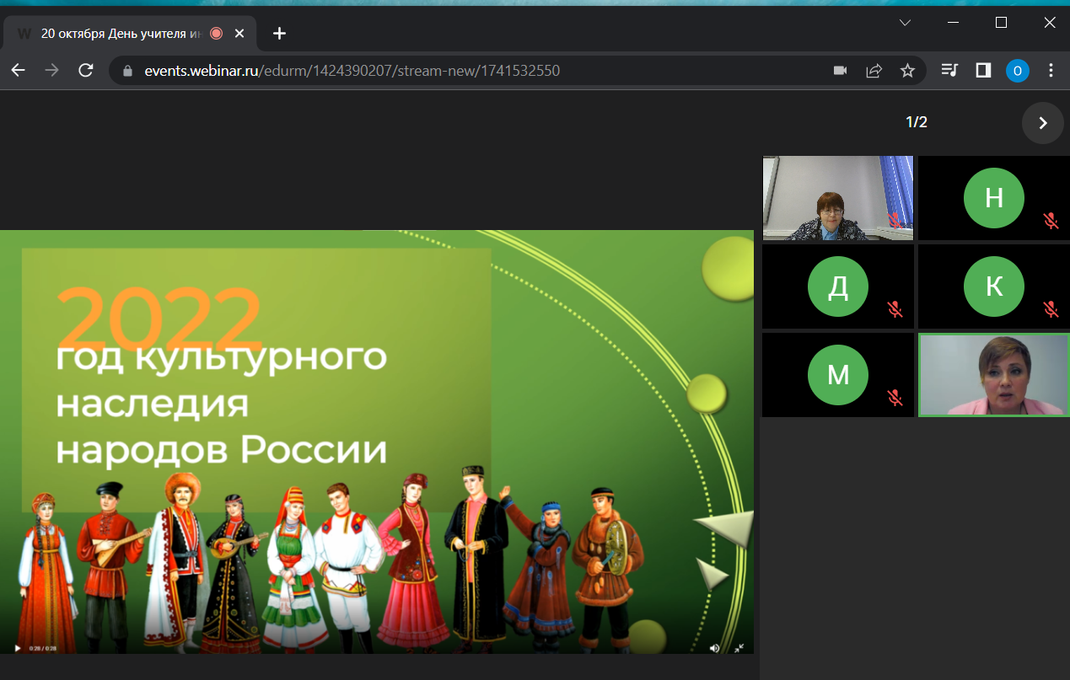Screen dimensions: 1070x680
Task: Reload the webinar page
Action: 86,71
